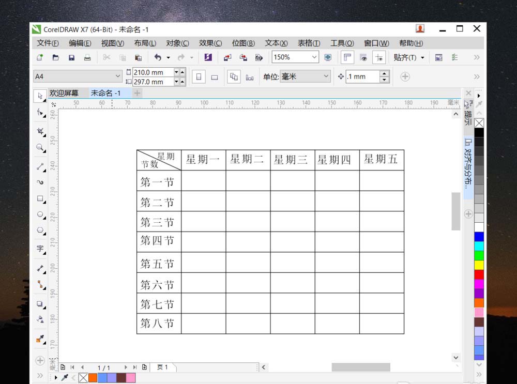The width and height of the screenshot is (517, 384).
Task: Select the Crop tool
Action: (40, 131)
